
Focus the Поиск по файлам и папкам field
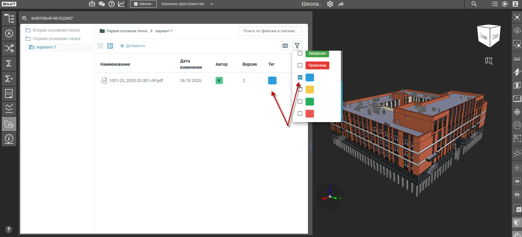tap(270, 31)
